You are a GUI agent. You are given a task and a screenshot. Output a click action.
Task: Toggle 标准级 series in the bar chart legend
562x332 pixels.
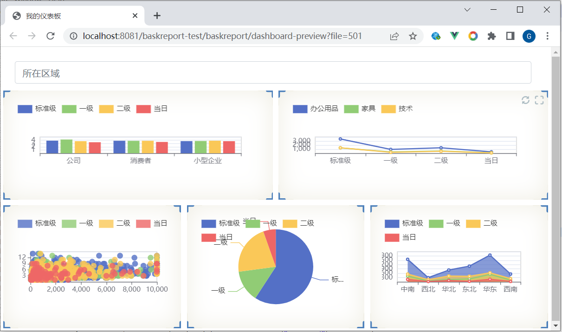coord(37,109)
